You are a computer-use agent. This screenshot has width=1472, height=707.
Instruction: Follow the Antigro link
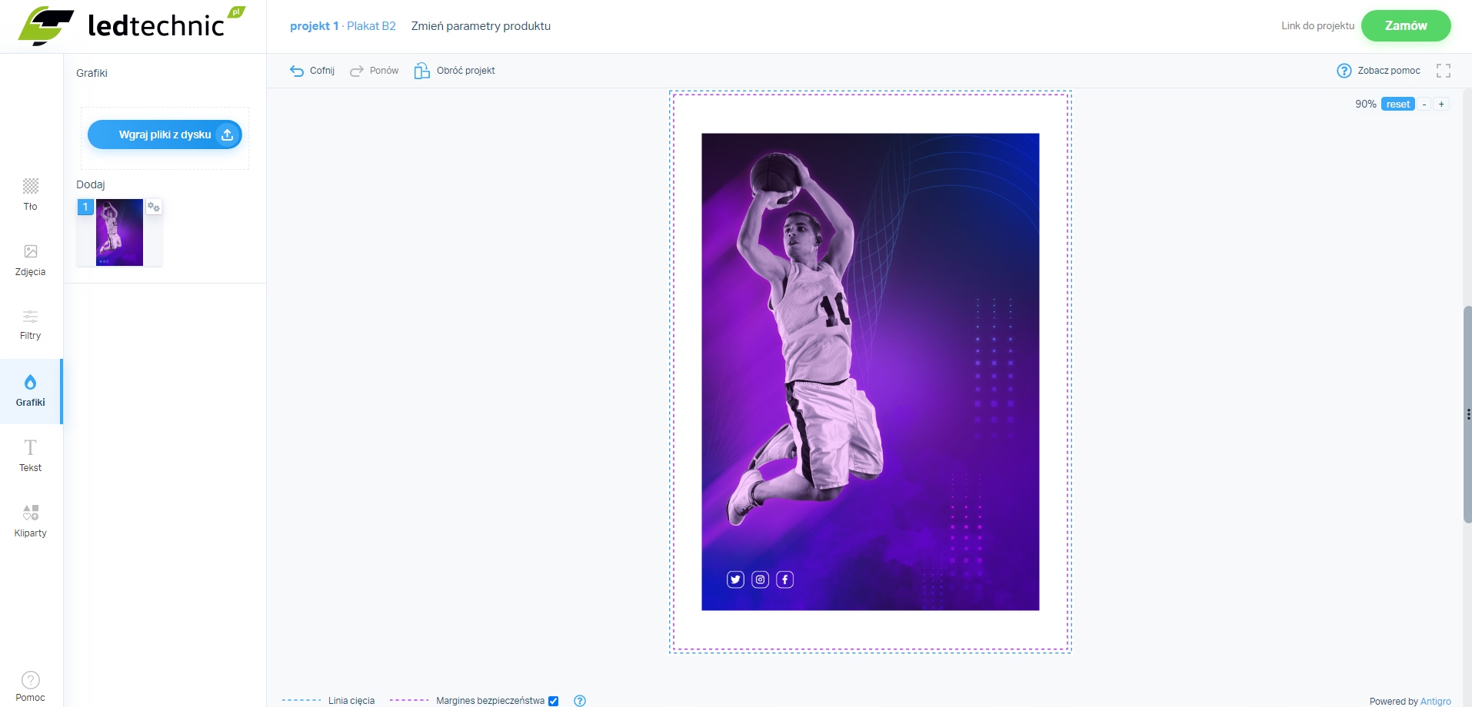click(x=1436, y=702)
